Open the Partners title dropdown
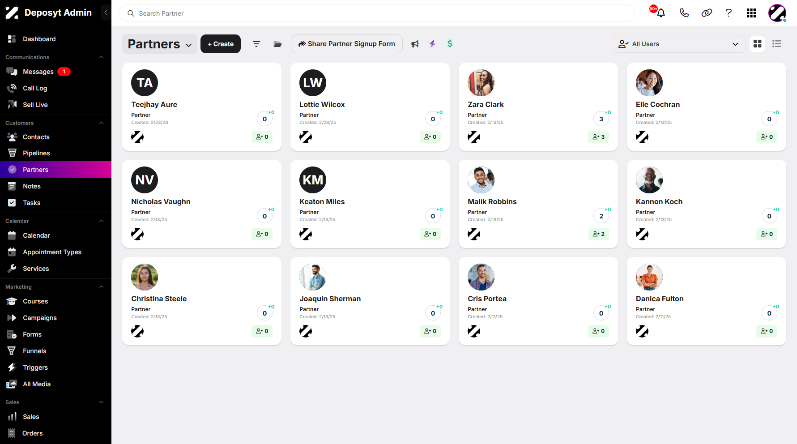The height and width of the screenshot is (444, 797). [x=160, y=44]
